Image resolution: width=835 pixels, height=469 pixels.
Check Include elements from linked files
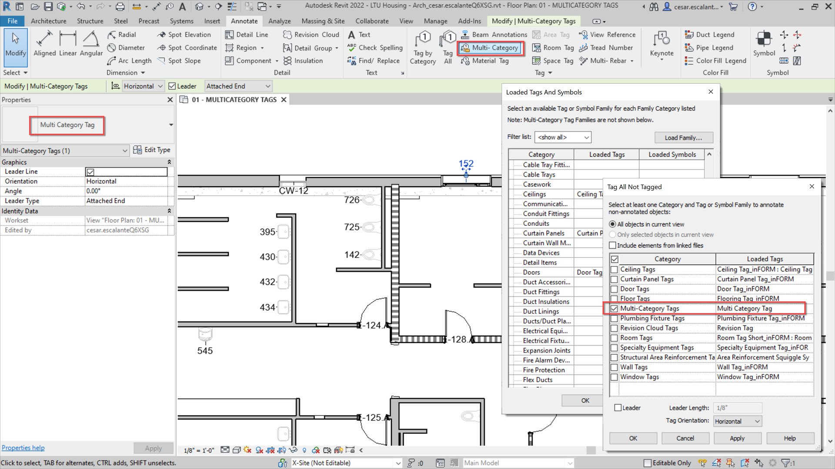(612, 245)
